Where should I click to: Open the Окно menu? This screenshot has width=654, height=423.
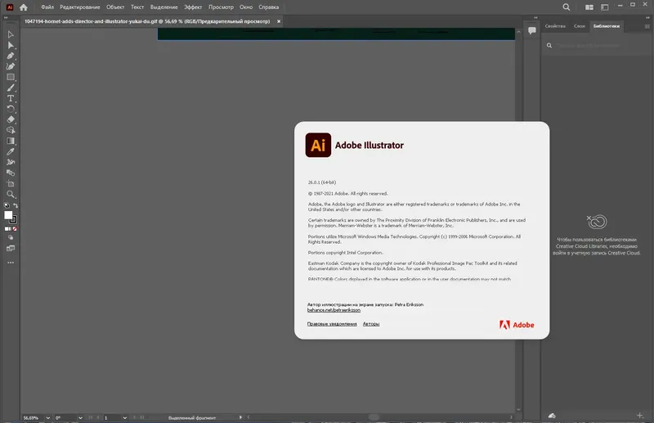pyautogui.click(x=246, y=7)
